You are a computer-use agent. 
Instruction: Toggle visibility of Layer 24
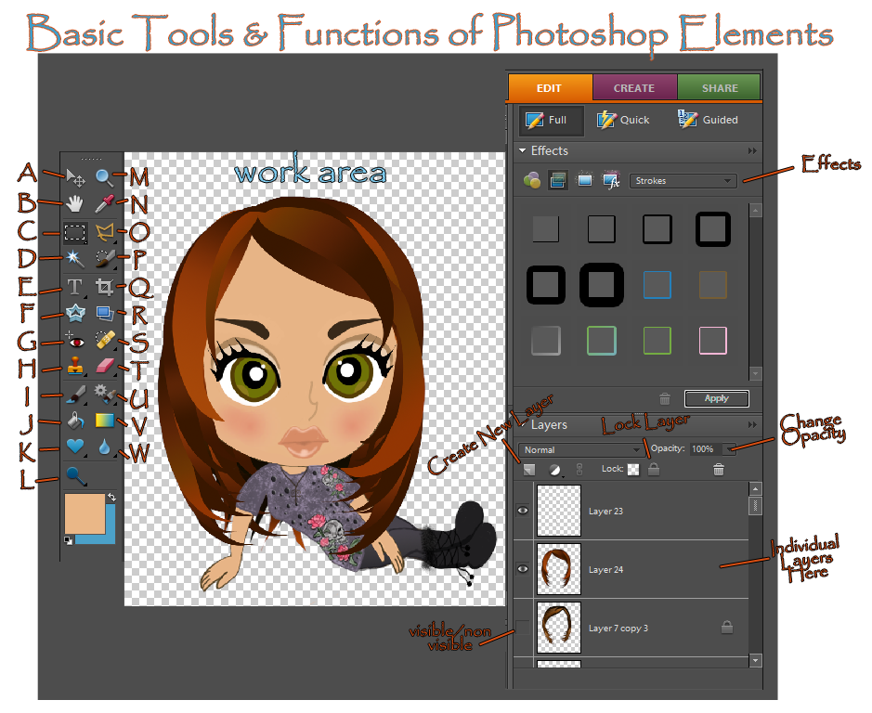tap(523, 569)
